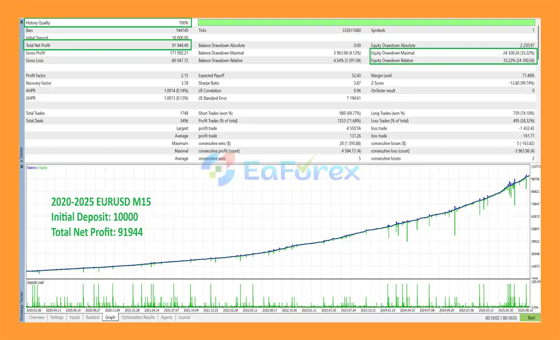Click the green history quality progress bar
Screen dimensions: 560x340
click(x=366, y=22)
